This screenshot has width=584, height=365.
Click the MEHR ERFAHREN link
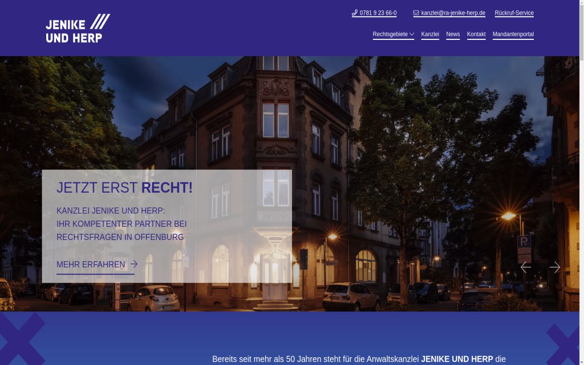pos(91,264)
